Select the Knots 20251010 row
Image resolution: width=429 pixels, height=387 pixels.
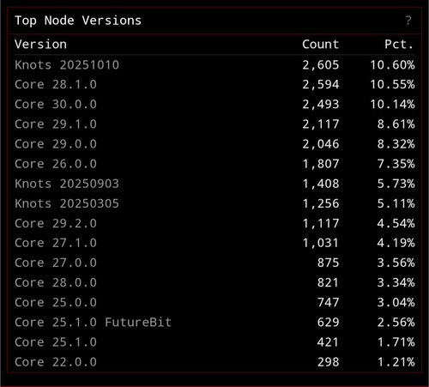click(214, 65)
